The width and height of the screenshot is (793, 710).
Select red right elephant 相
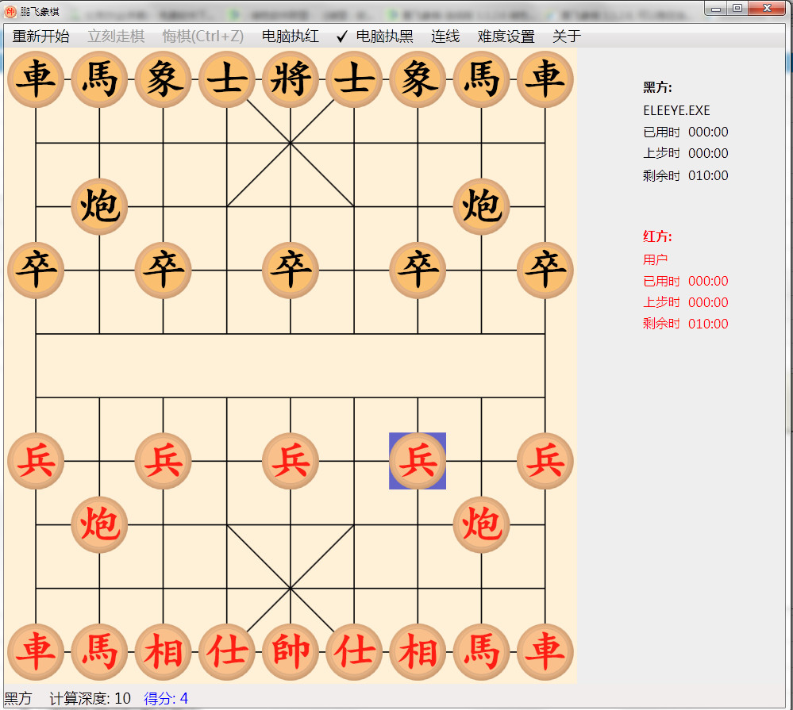(418, 652)
